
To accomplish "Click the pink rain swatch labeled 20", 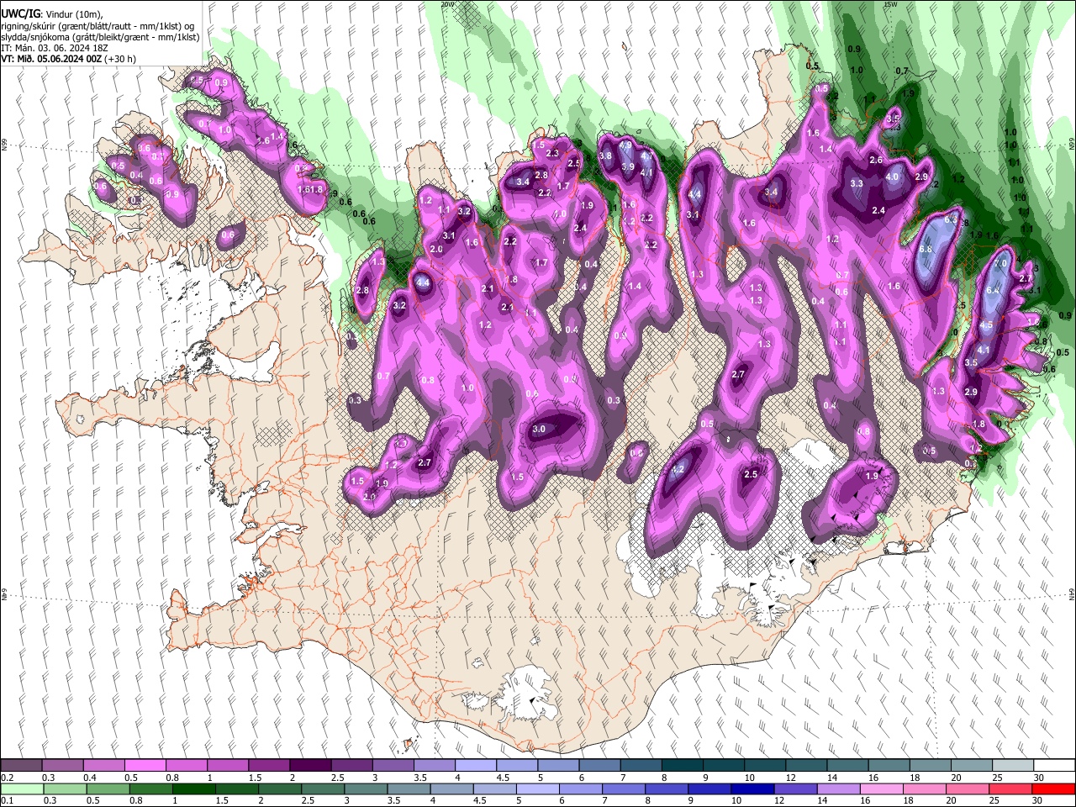I will [968, 789].
